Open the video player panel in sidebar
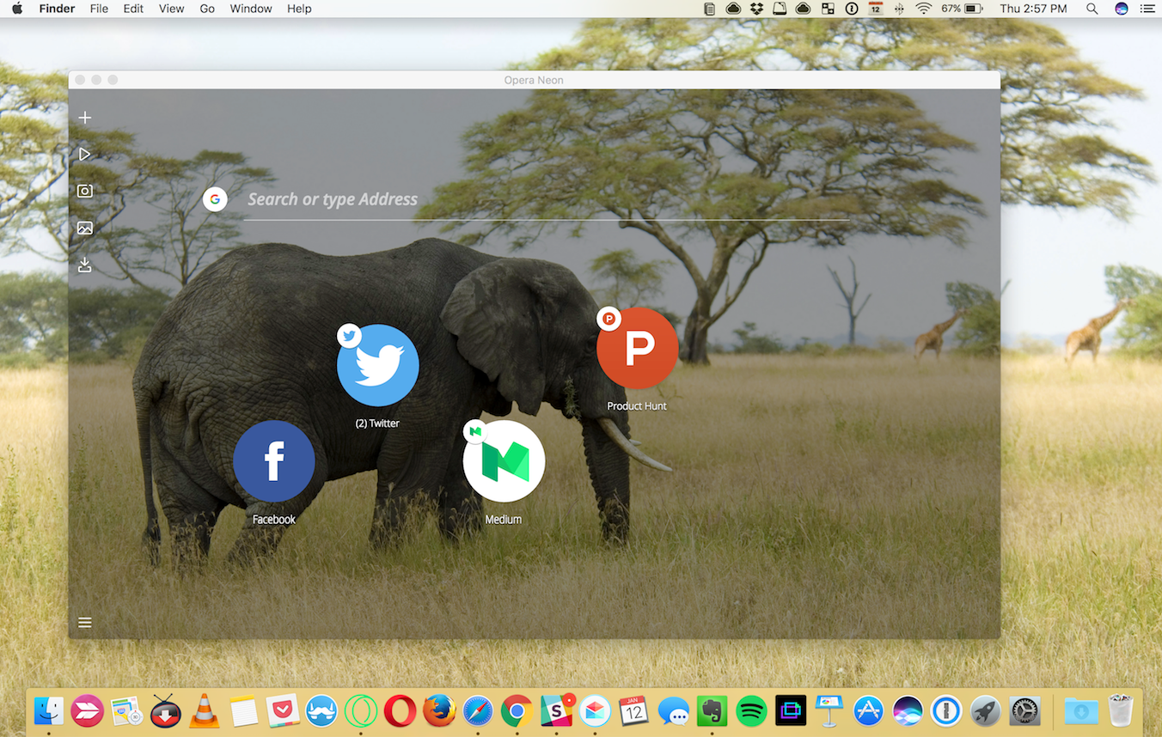The height and width of the screenshot is (737, 1162). [x=84, y=155]
